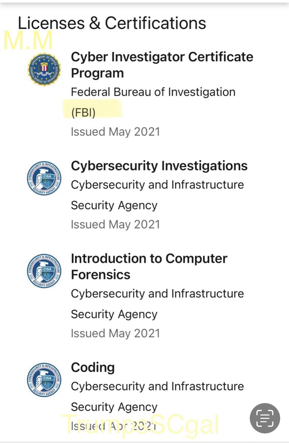Click the highlighted (FBI) text

point(83,112)
